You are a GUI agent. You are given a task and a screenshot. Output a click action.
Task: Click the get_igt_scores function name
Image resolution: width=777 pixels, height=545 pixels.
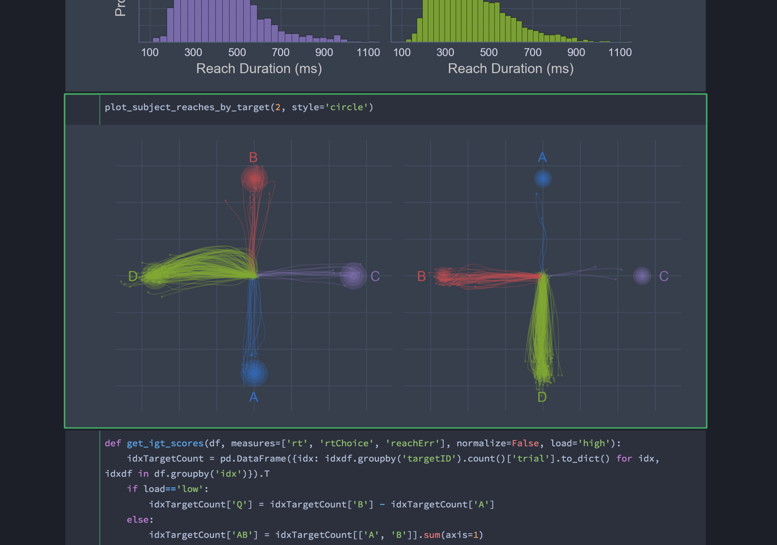(165, 443)
